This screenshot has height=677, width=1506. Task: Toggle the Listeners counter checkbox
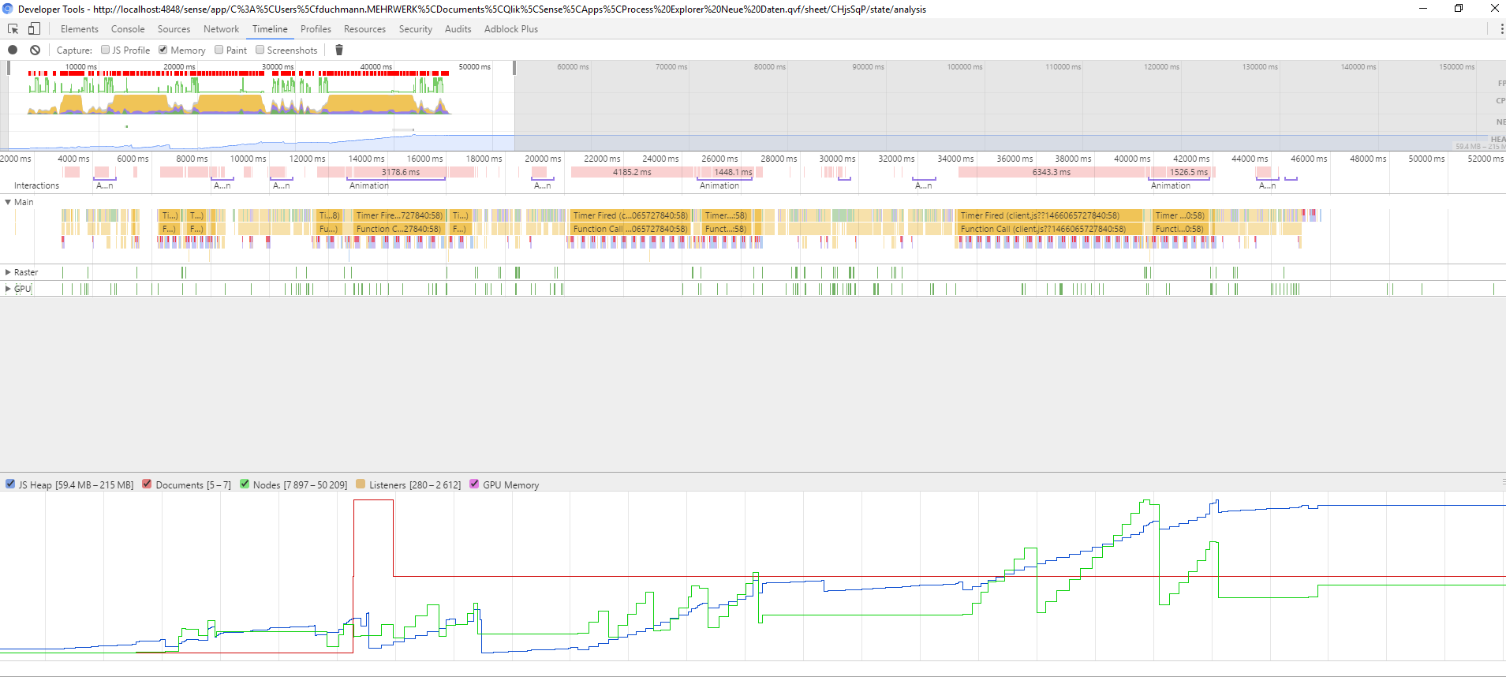[x=361, y=484]
